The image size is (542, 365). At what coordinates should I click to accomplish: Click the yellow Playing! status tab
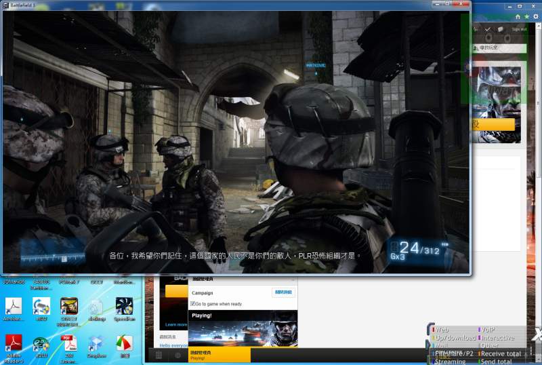220,355
